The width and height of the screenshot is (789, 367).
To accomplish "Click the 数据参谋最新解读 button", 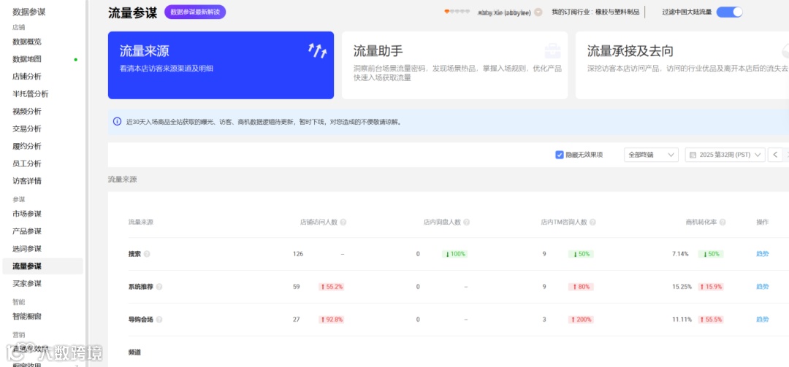I will (195, 12).
